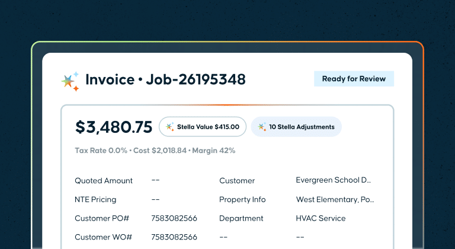
Task: Click the star icon in Stella Value pill
Action: tap(170, 127)
